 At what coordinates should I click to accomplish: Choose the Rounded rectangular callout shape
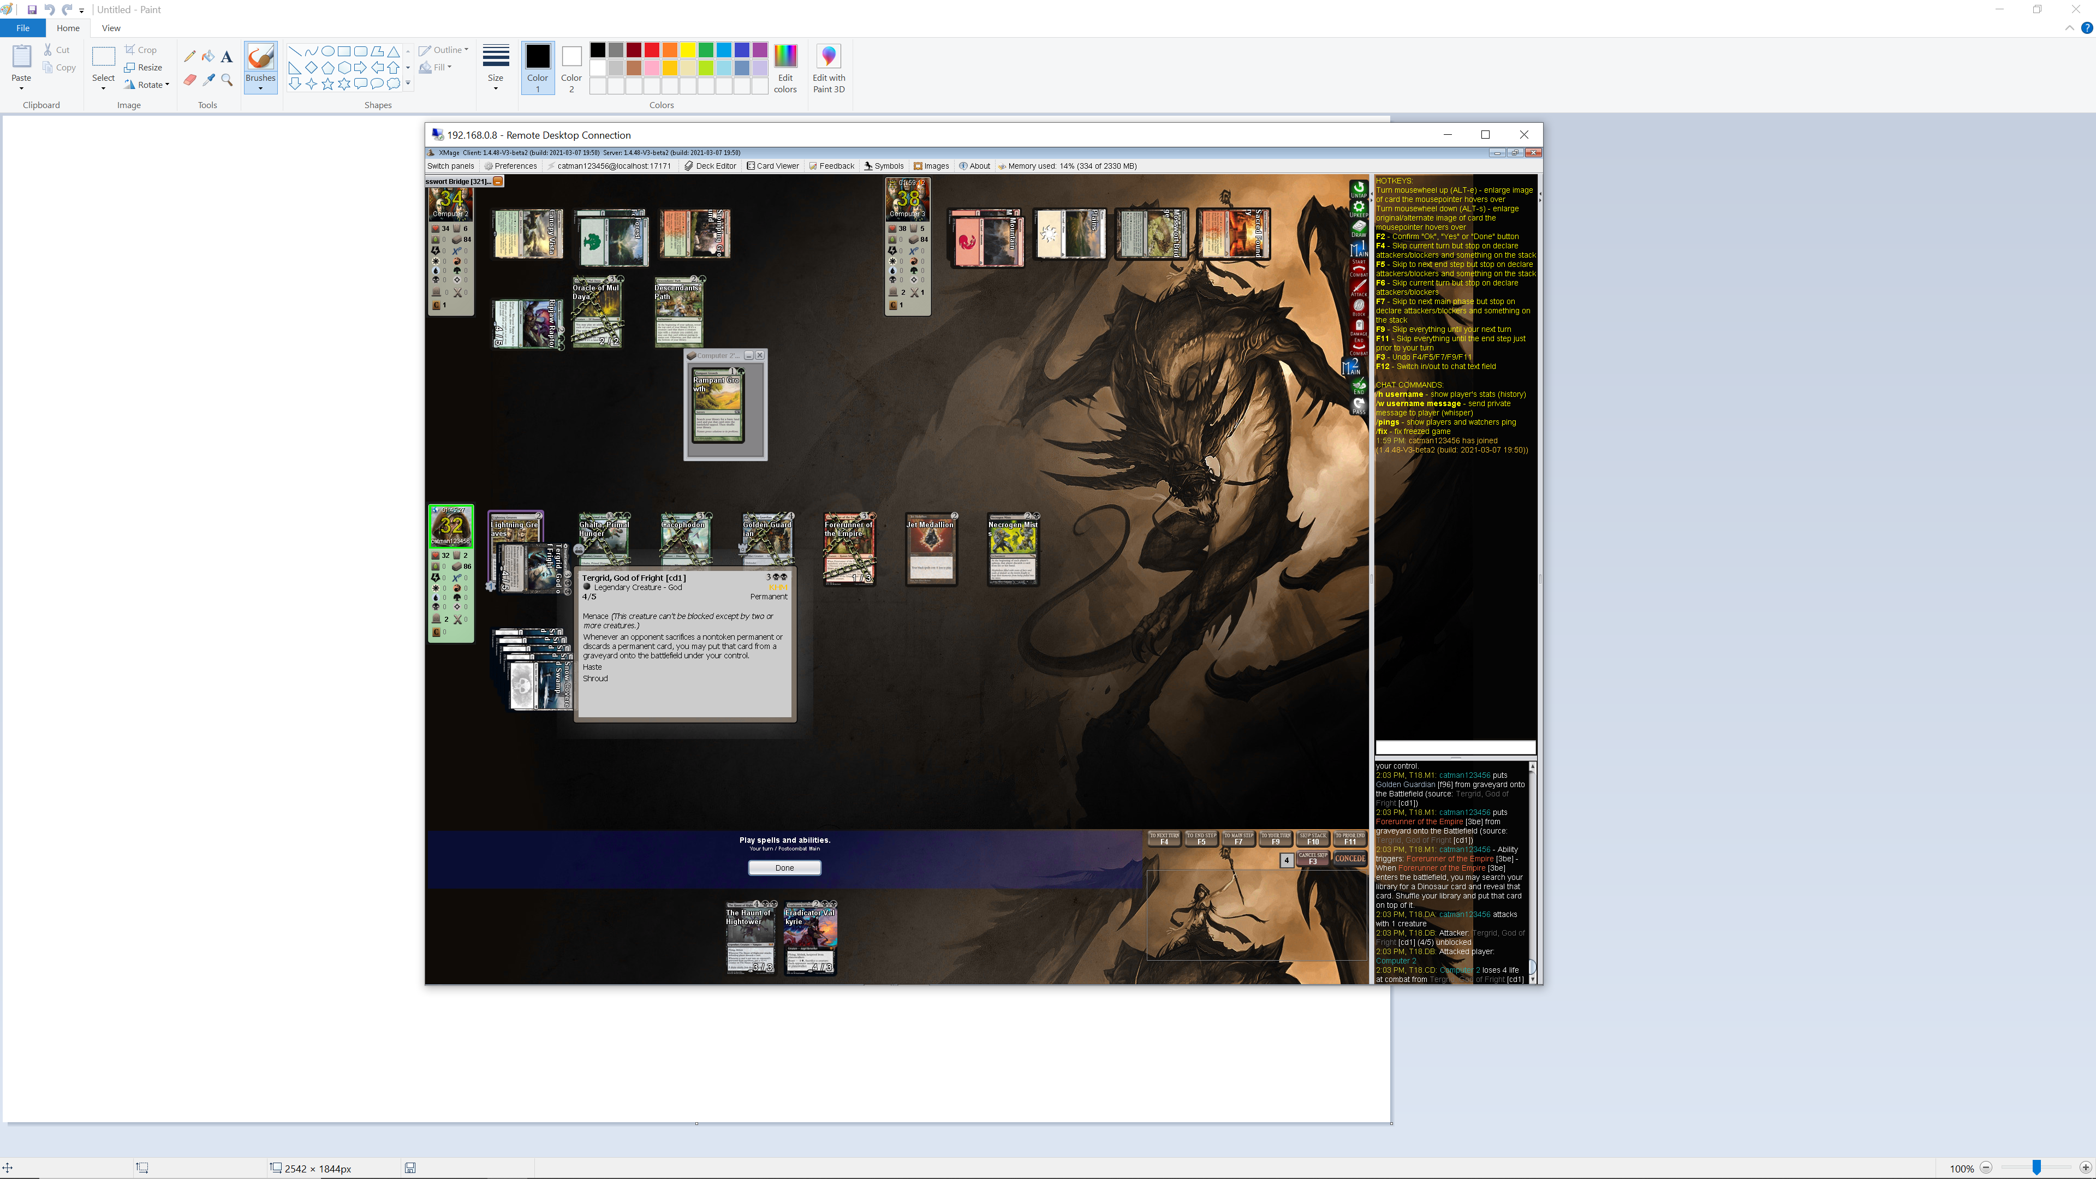pos(360,84)
